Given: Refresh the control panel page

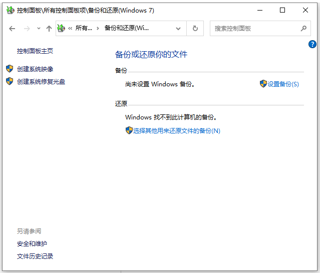Looking at the screenshot, I should pyautogui.click(x=195, y=29).
